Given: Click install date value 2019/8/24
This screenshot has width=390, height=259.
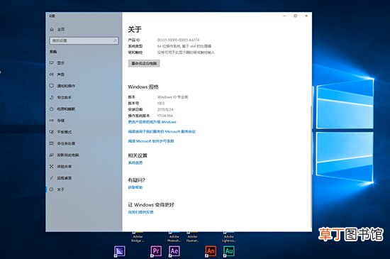Looking at the screenshot, I should tap(165, 109).
